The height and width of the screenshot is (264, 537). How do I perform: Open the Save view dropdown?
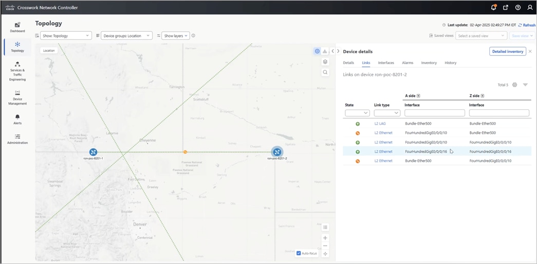[522, 35]
